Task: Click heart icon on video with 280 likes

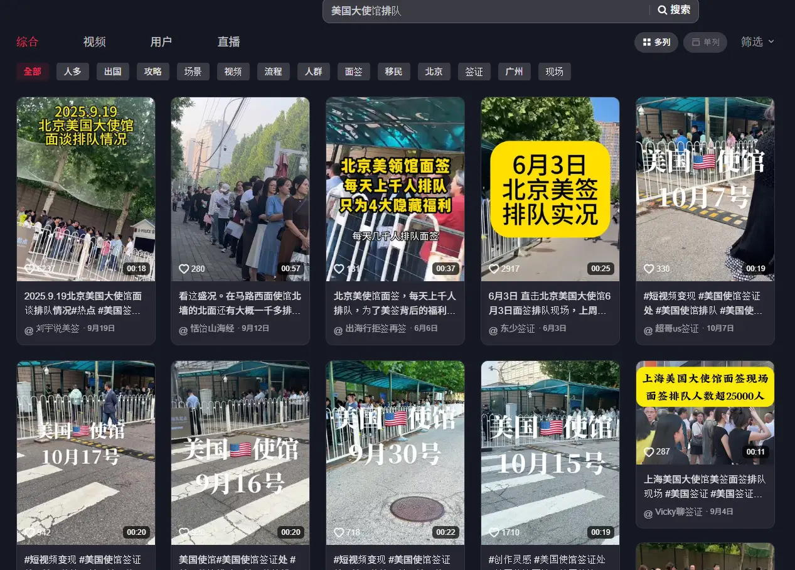Action: (x=184, y=269)
